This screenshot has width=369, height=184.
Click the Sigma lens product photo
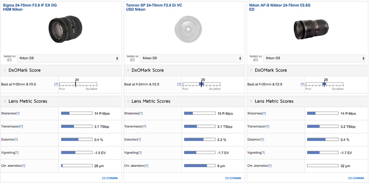tap(65, 29)
